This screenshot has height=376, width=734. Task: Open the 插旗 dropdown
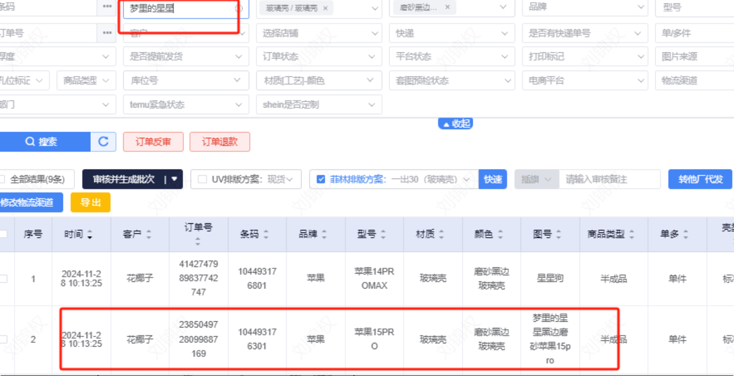click(537, 180)
